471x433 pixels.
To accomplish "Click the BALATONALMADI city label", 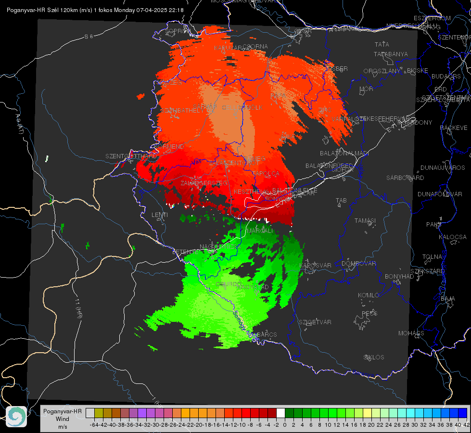I will [344, 153].
